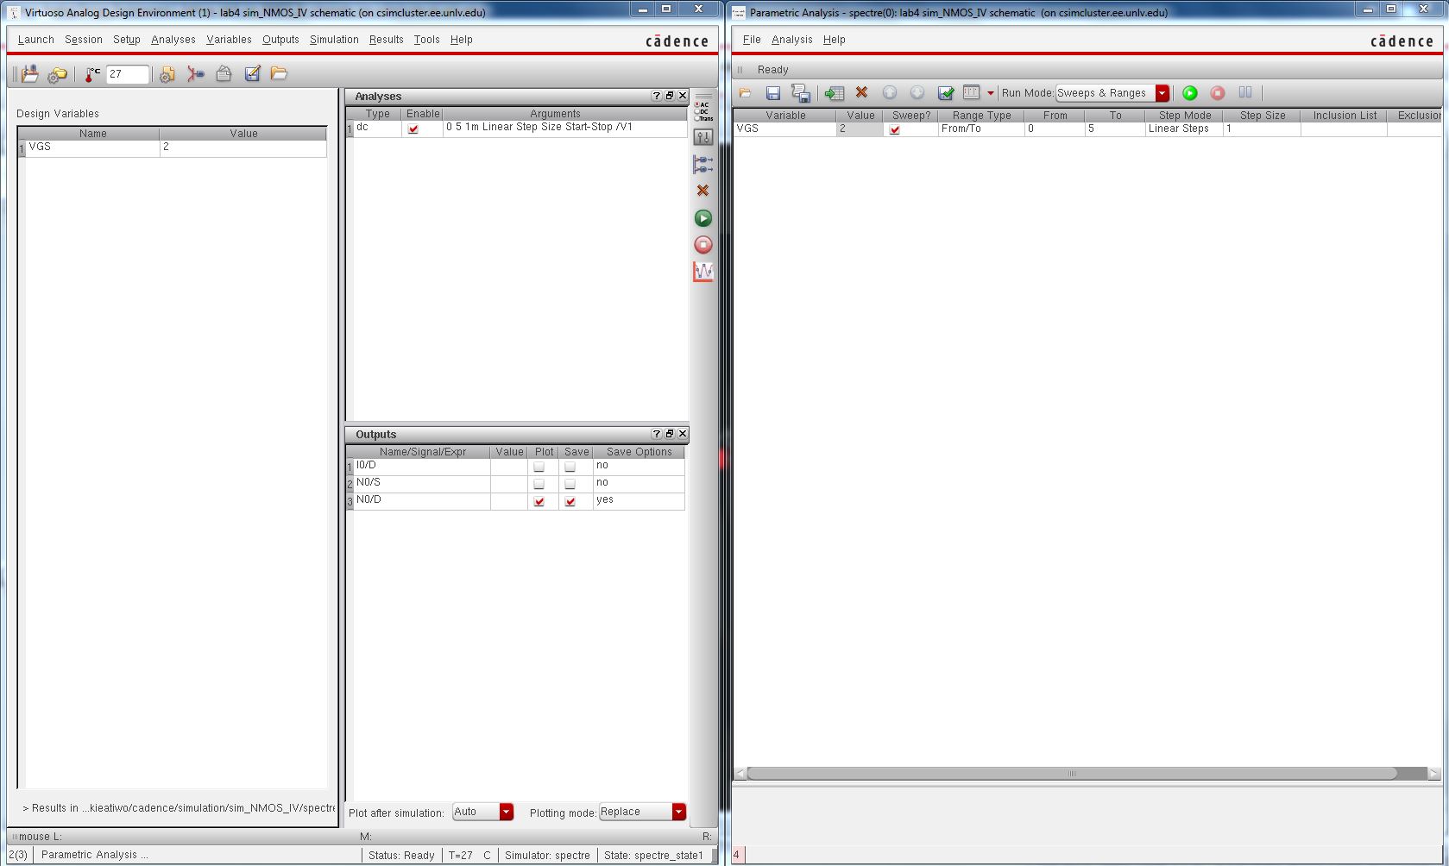
Task: Click the Step Mode Linear Steps cell
Action: pos(1183,129)
